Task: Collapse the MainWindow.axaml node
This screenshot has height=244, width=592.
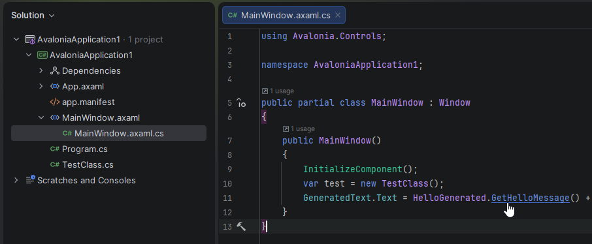Action: point(41,117)
